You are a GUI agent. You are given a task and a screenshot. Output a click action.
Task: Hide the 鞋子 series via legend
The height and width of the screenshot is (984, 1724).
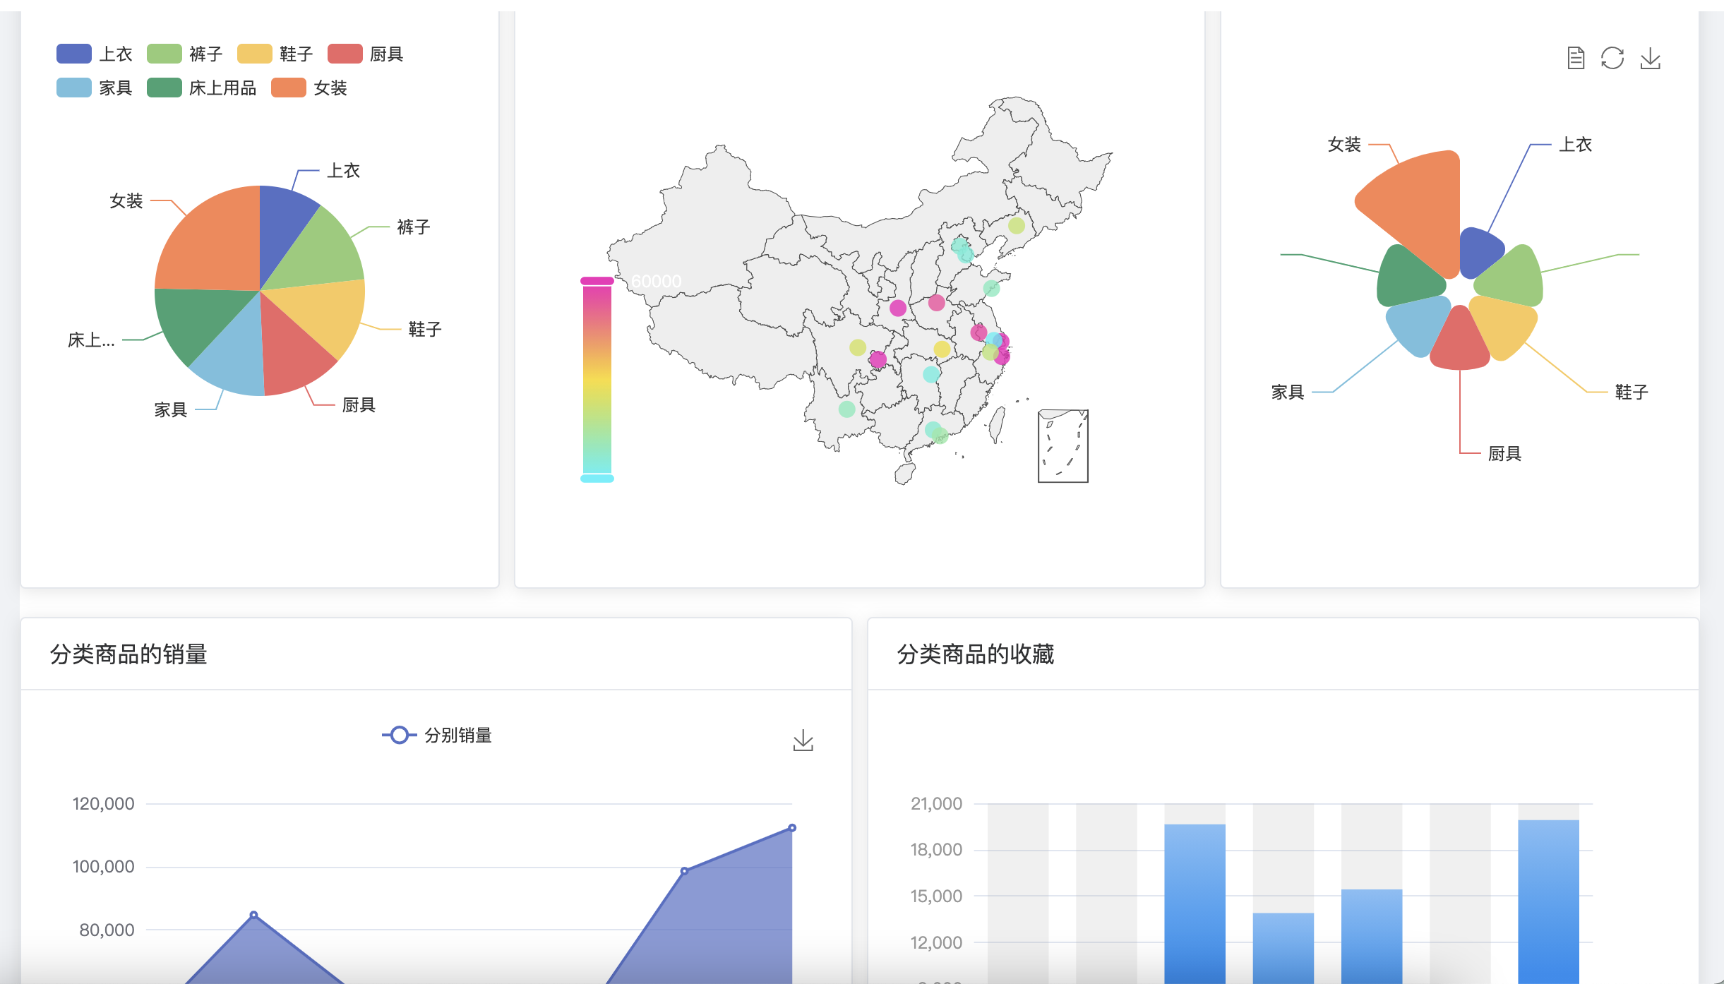click(x=255, y=54)
